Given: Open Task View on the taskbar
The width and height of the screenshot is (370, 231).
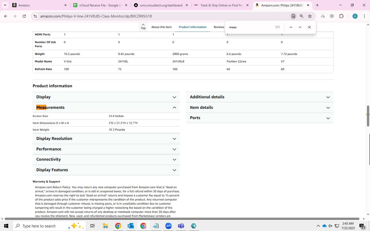Looking at the screenshot, I should [x=92, y=226].
